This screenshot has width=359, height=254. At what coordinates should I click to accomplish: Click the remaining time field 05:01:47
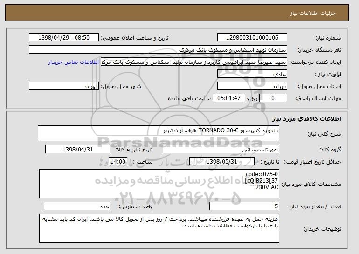(229, 98)
